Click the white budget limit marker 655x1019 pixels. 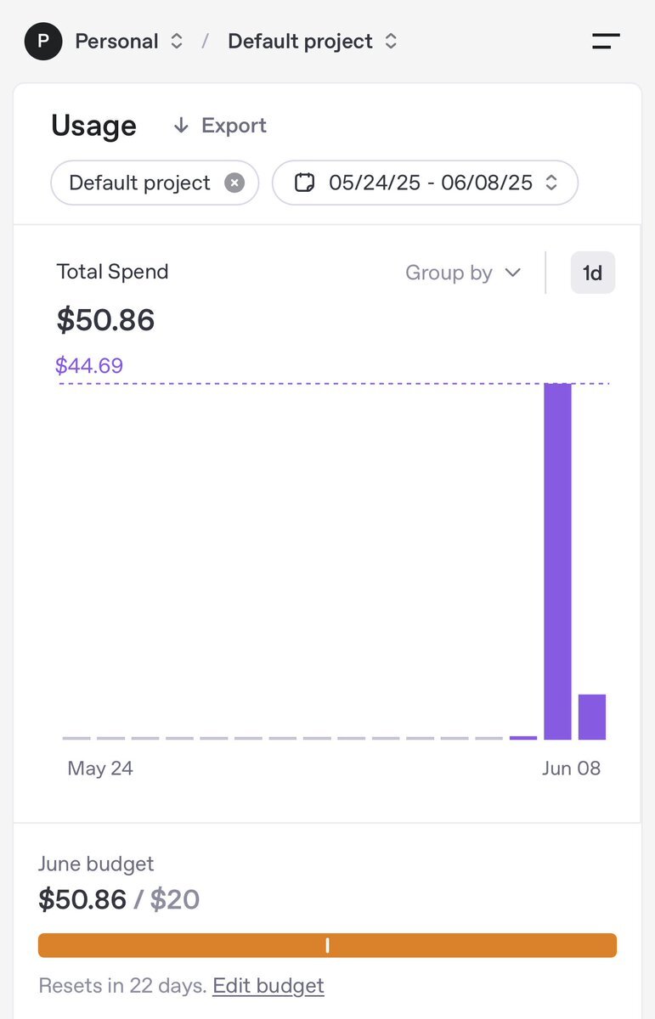coord(327,945)
